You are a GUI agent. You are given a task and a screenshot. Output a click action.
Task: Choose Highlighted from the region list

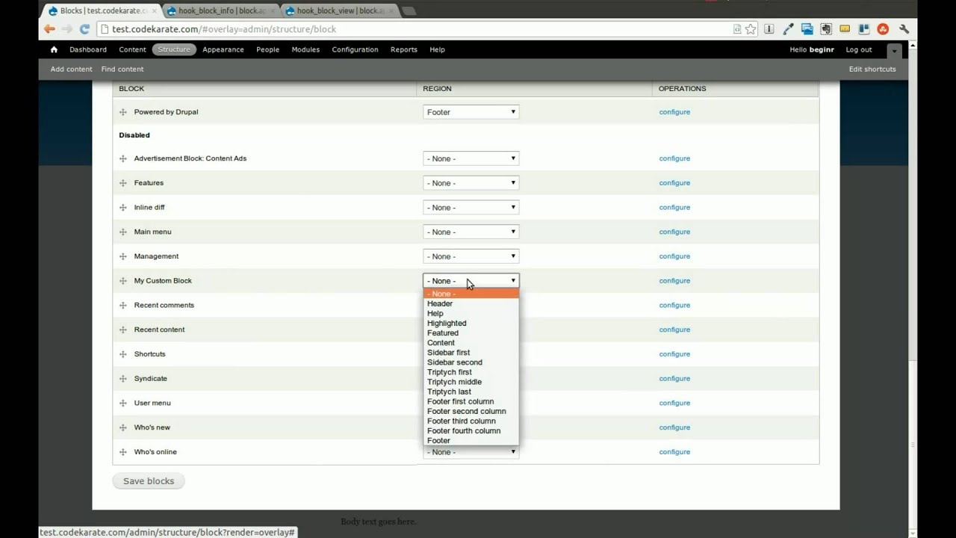click(x=471, y=323)
